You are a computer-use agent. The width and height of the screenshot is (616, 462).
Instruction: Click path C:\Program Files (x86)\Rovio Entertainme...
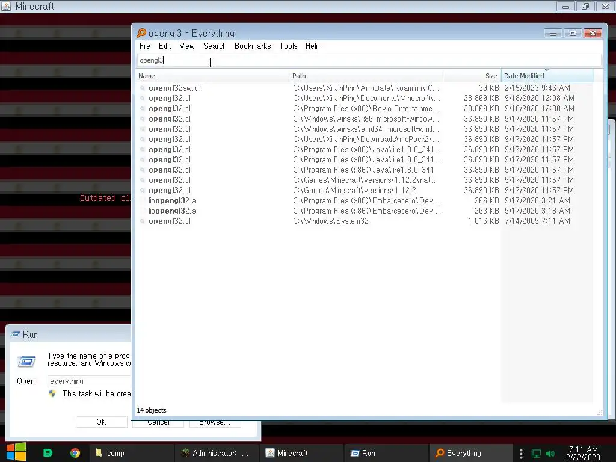[366, 108]
